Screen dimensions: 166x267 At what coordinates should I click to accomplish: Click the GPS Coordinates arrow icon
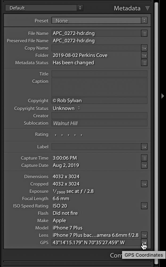pos(144,242)
